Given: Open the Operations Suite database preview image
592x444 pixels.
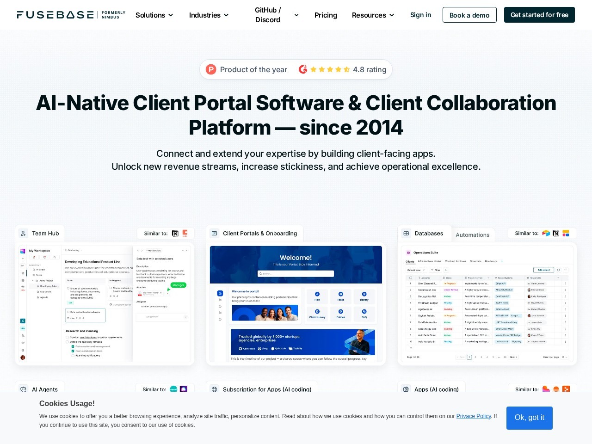Looking at the screenshot, I should pos(487,304).
